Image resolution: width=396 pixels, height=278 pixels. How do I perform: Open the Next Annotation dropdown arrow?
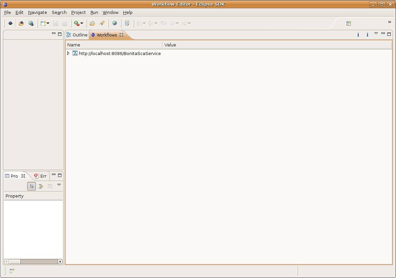tap(144, 23)
